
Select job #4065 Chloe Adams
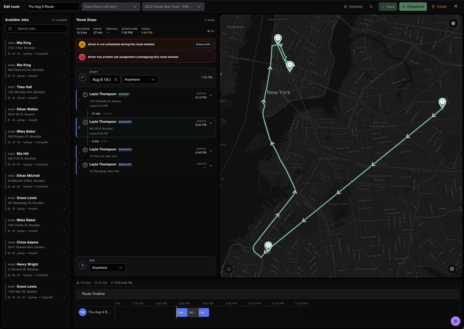point(36,248)
